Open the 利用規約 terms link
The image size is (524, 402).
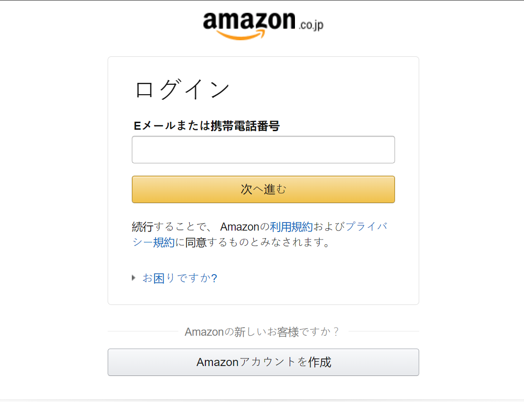click(291, 227)
